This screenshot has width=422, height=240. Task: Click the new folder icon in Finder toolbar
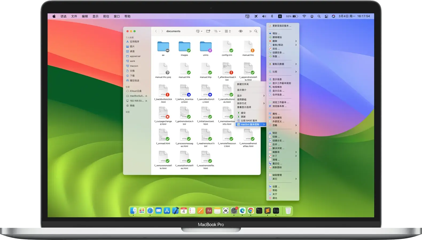click(208, 31)
